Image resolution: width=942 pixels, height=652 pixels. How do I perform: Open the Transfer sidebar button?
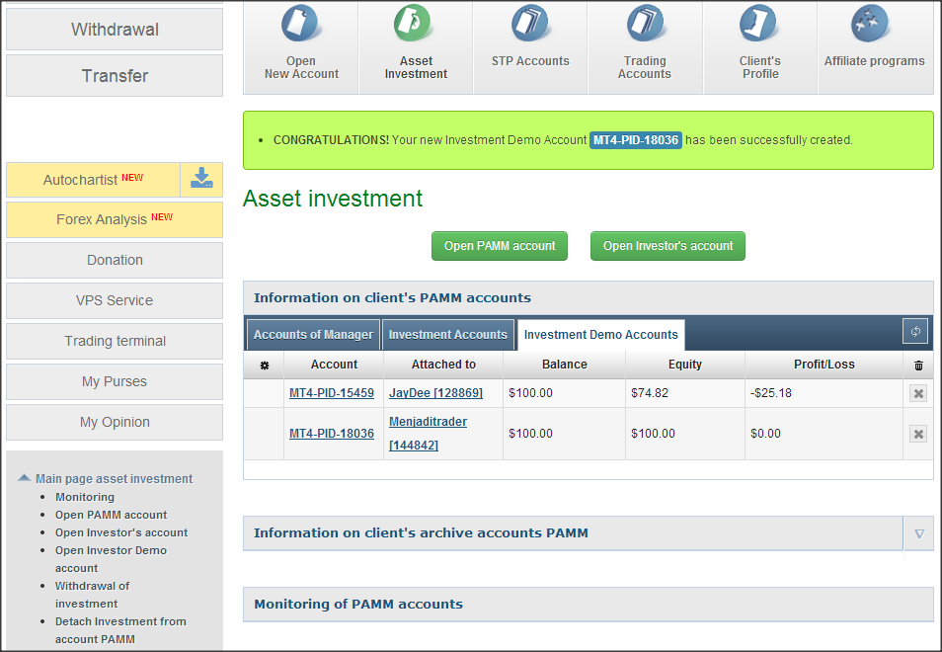click(x=115, y=76)
